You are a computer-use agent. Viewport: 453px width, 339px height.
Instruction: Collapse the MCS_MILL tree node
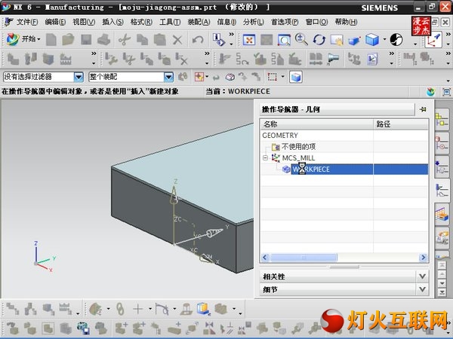pyautogui.click(x=265, y=158)
